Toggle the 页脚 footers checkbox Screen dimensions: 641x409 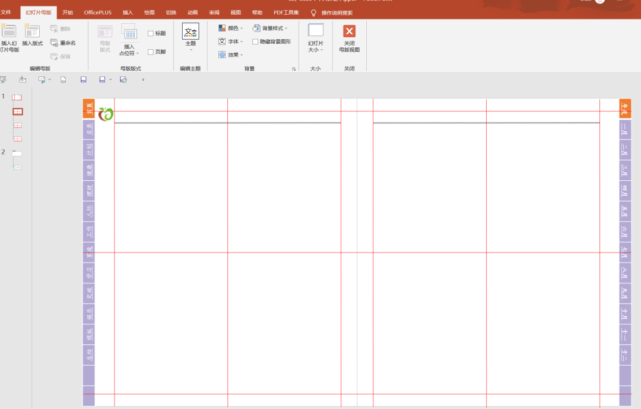[x=150, y=52]
